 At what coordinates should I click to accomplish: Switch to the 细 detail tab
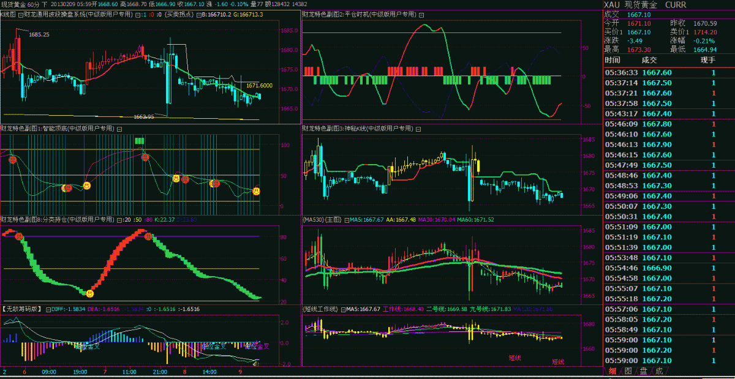coord(612,371)
